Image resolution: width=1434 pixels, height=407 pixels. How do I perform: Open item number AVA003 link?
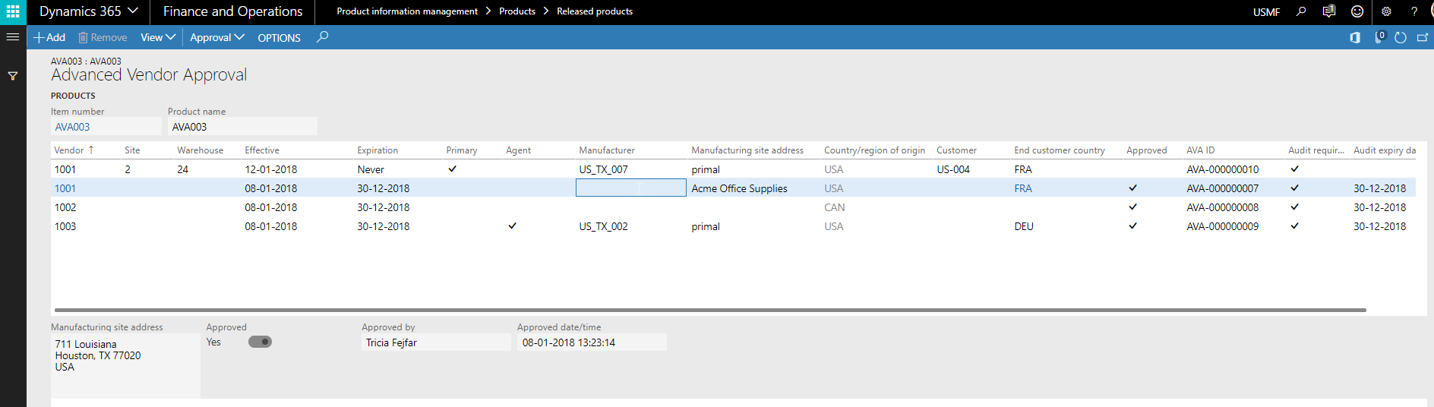72,127
